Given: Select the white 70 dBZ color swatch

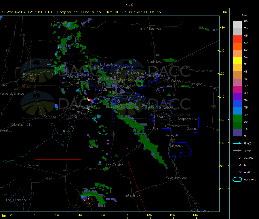Looking at the screenshot, I should [x=237, y=25].
